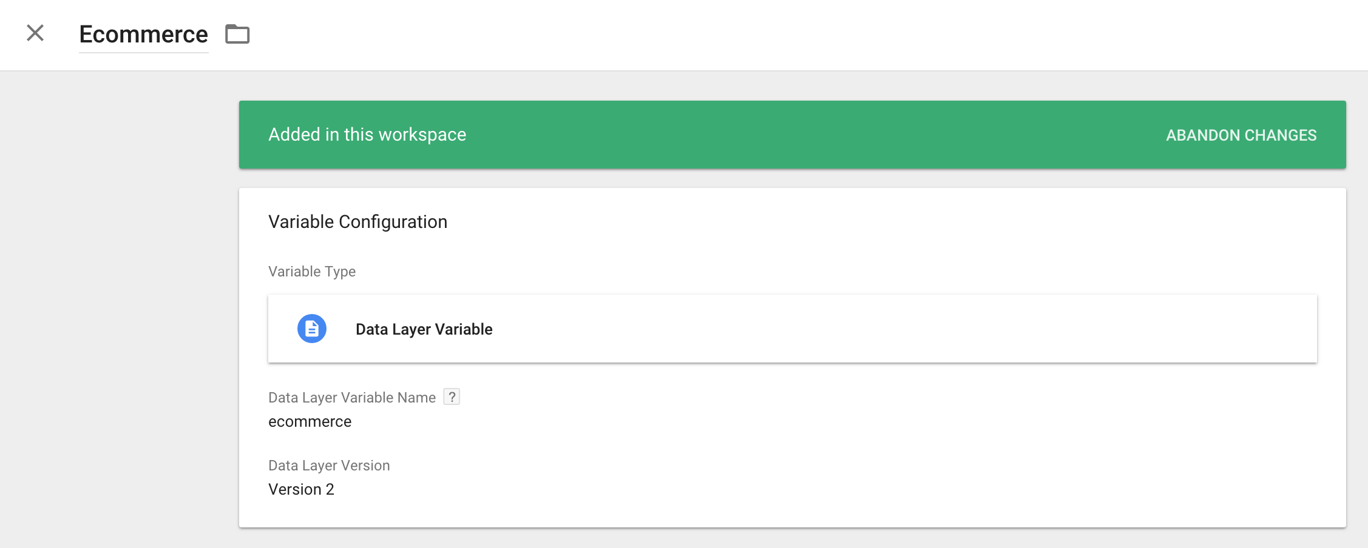Click the folder icon beside the title
Viewport: 1368px width, 548px height.
pos(237,34)
